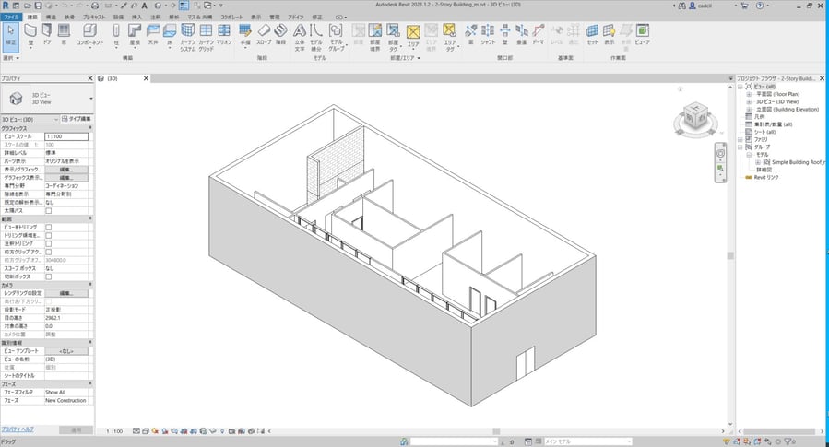Select the Railing (手摺) tool
829x447 pixels.
coord(245,35)
